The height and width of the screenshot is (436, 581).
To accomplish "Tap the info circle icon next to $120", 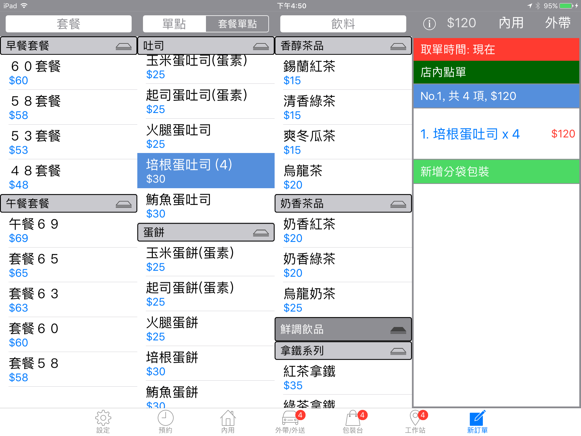I will pos(429,24).
